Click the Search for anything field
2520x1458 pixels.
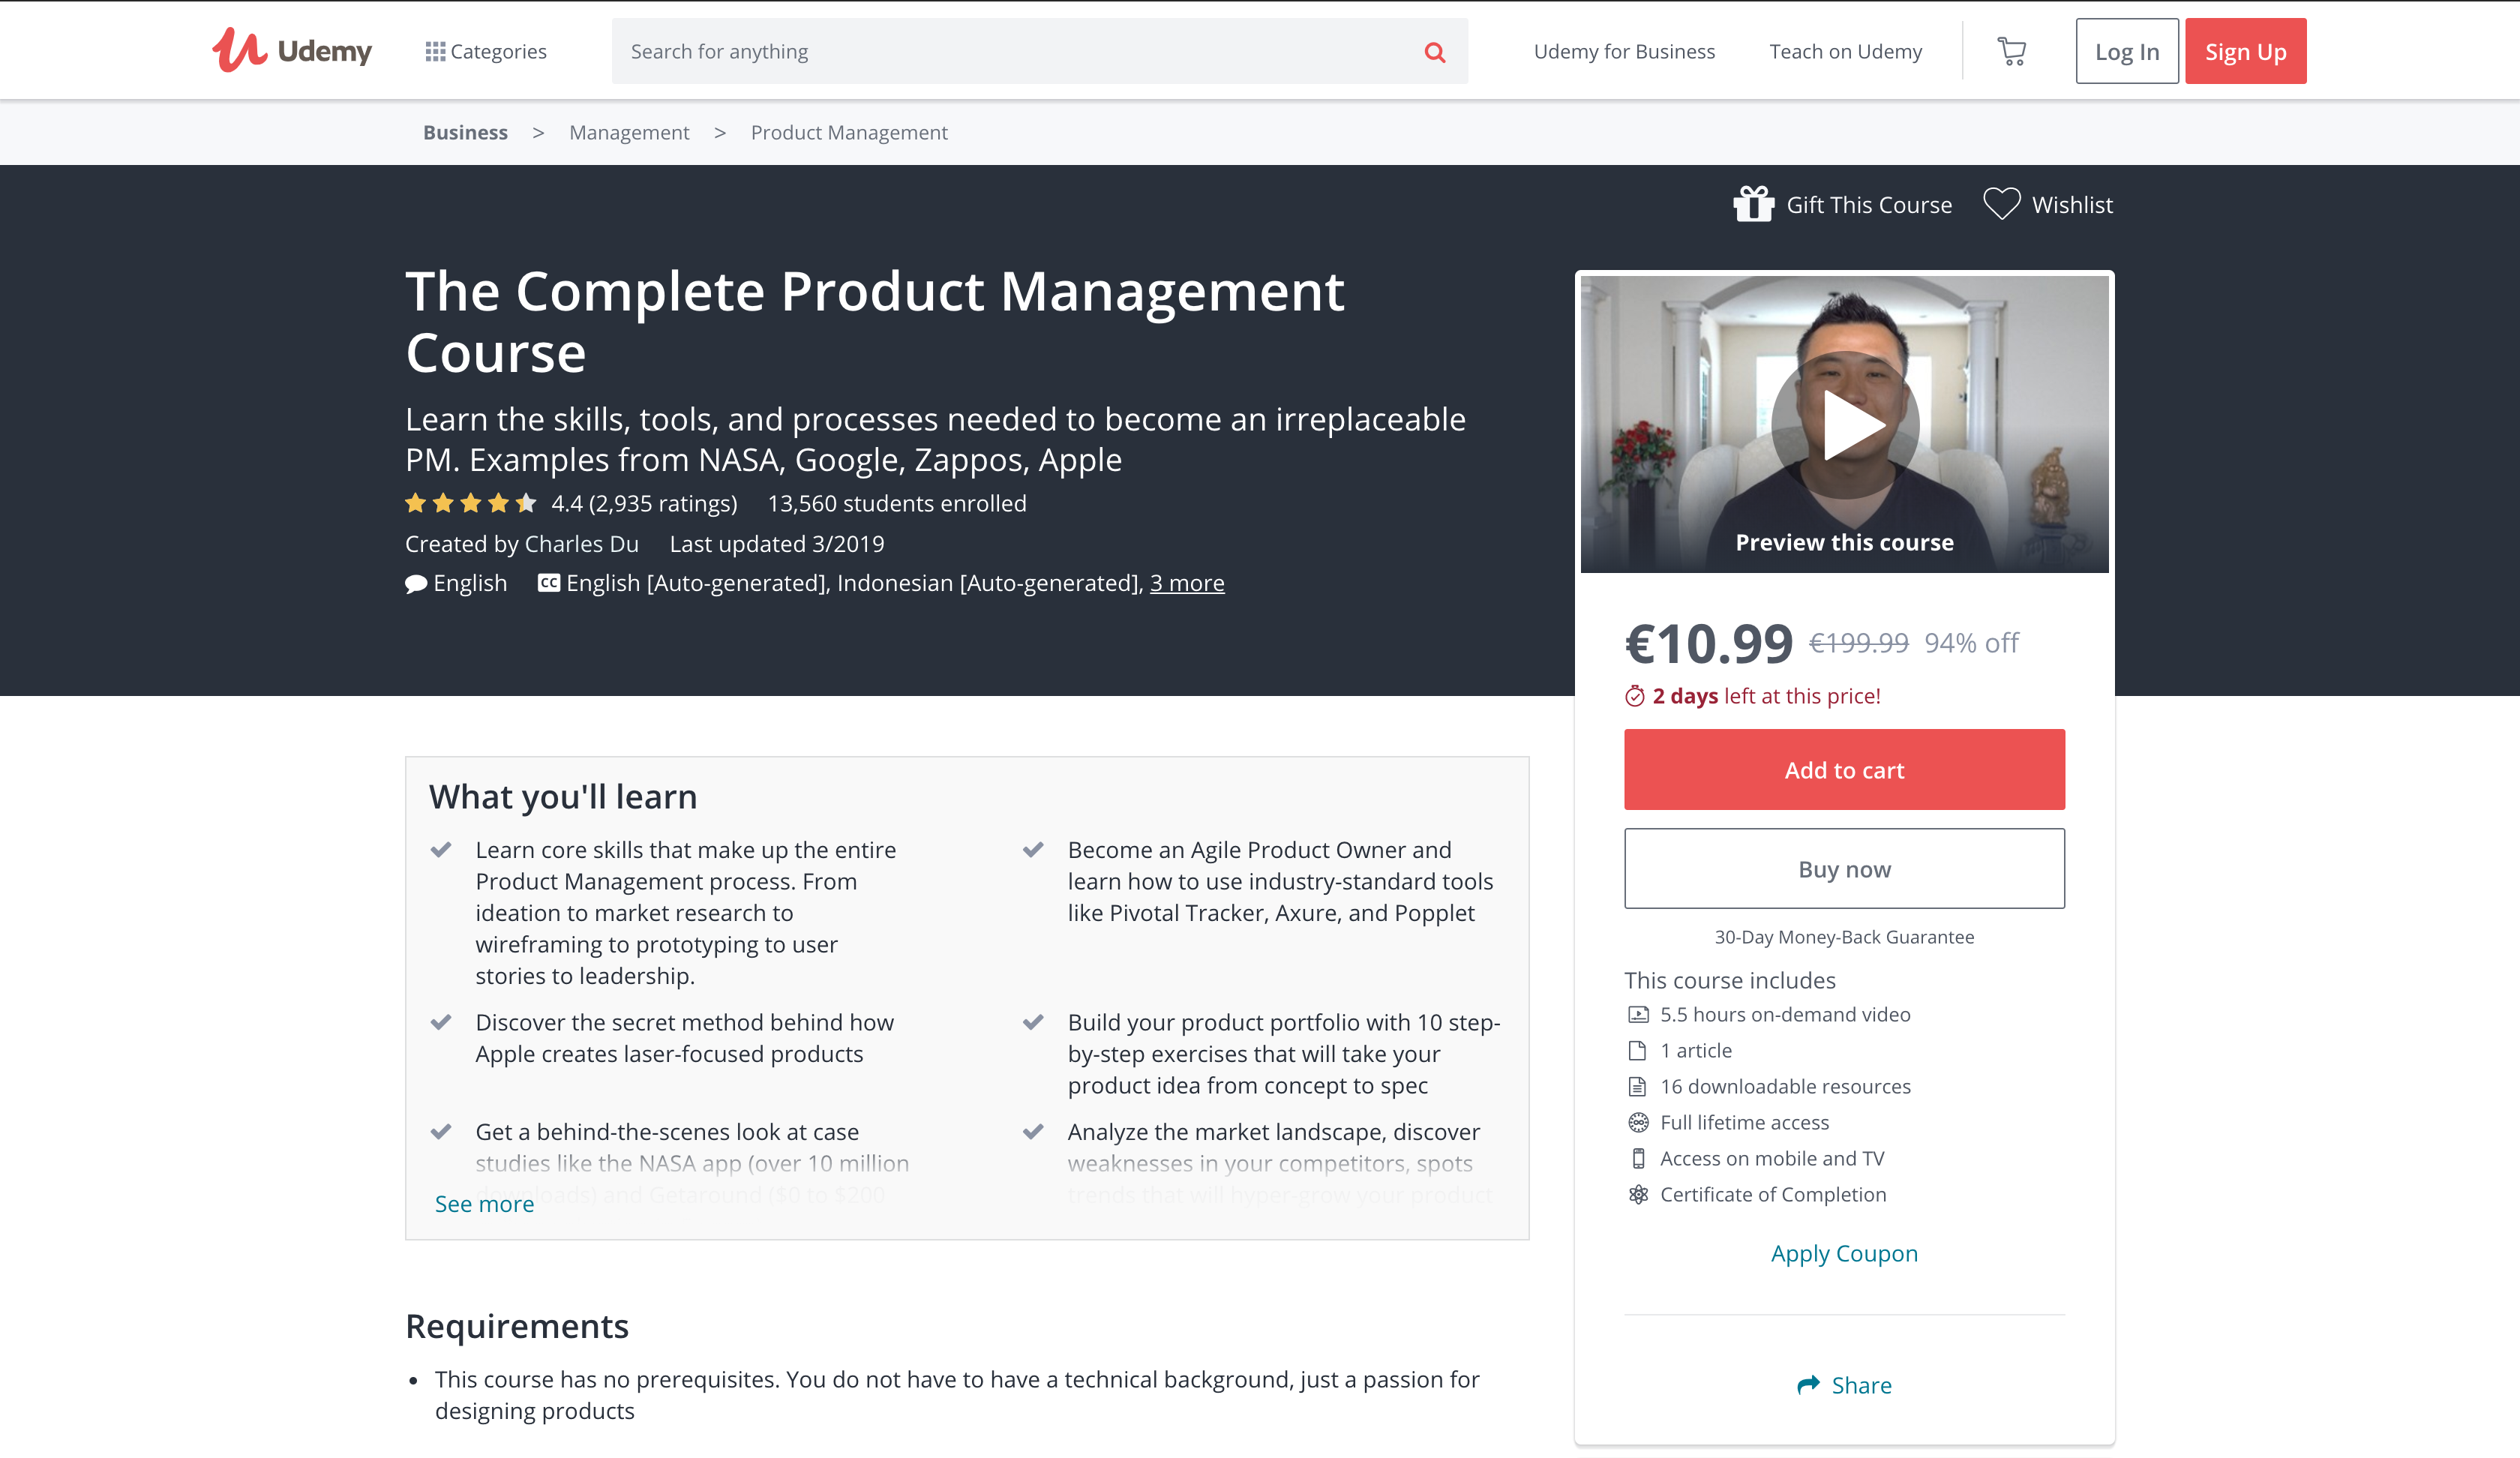[1000, 51]
